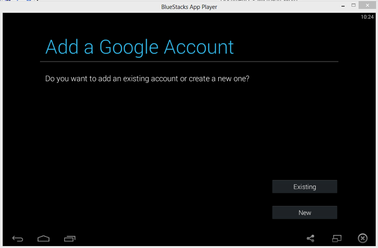Click the BlueStacks App Player title text
Viewport: 378px width, 248px height.
(x=189, y=7)
